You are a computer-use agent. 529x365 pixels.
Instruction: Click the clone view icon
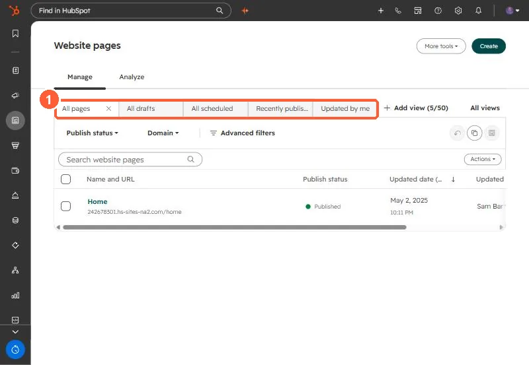coord(474,133)
